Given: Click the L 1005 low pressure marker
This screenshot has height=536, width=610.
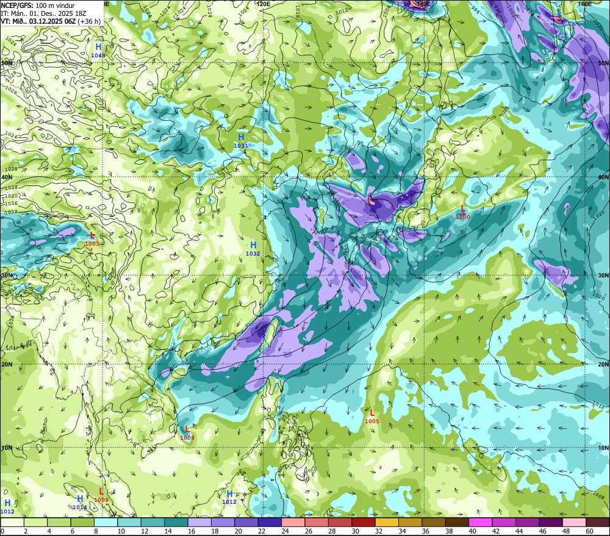Looking at the screenshot, I should (372, 416).
